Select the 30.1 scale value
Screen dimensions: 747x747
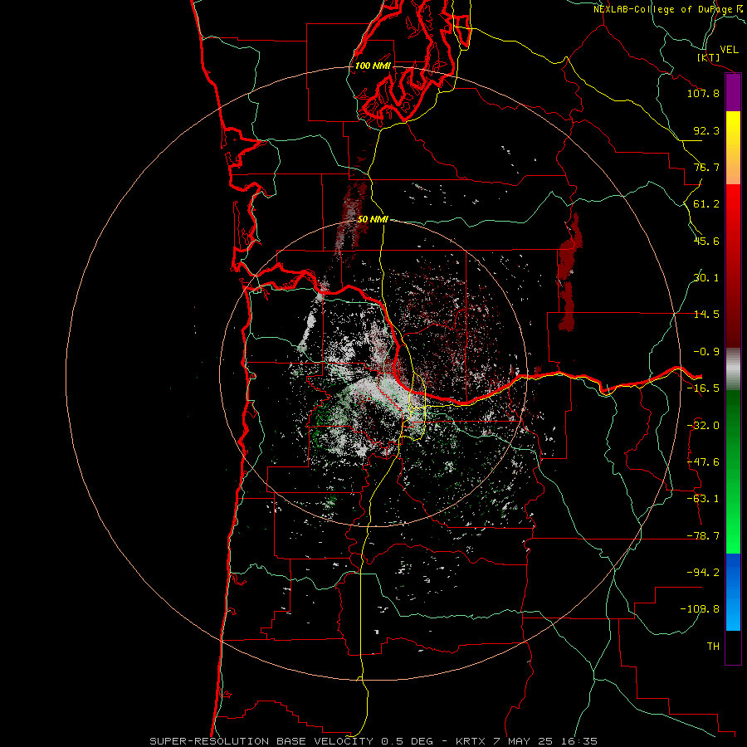pyautogui.click(x=706, y=278)
